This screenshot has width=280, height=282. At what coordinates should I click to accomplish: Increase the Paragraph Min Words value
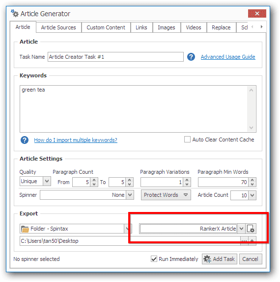click(252, 180)
